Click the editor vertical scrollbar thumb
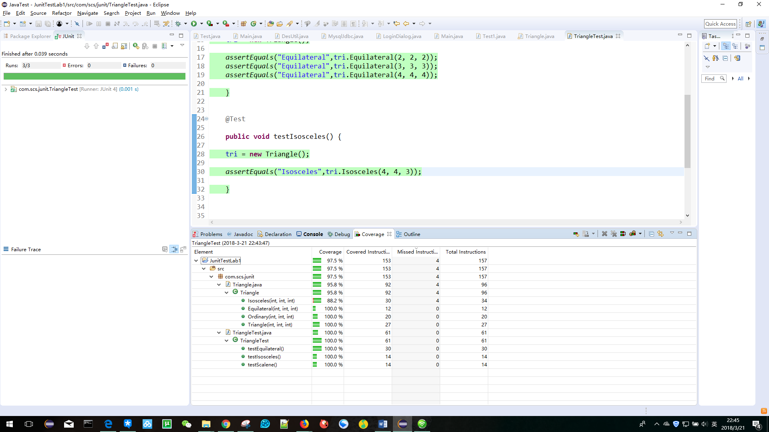Viewport: 769px width, 432px height. click(x=687, y=131)
